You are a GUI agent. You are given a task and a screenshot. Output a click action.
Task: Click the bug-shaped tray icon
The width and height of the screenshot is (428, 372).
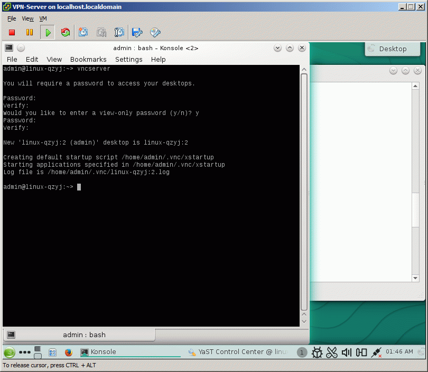(317, 352)
